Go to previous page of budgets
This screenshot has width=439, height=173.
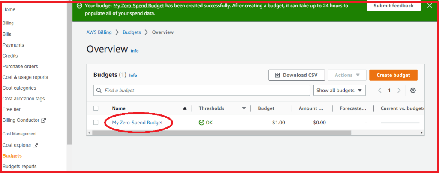pyautogui.click(x=380, y=91)
